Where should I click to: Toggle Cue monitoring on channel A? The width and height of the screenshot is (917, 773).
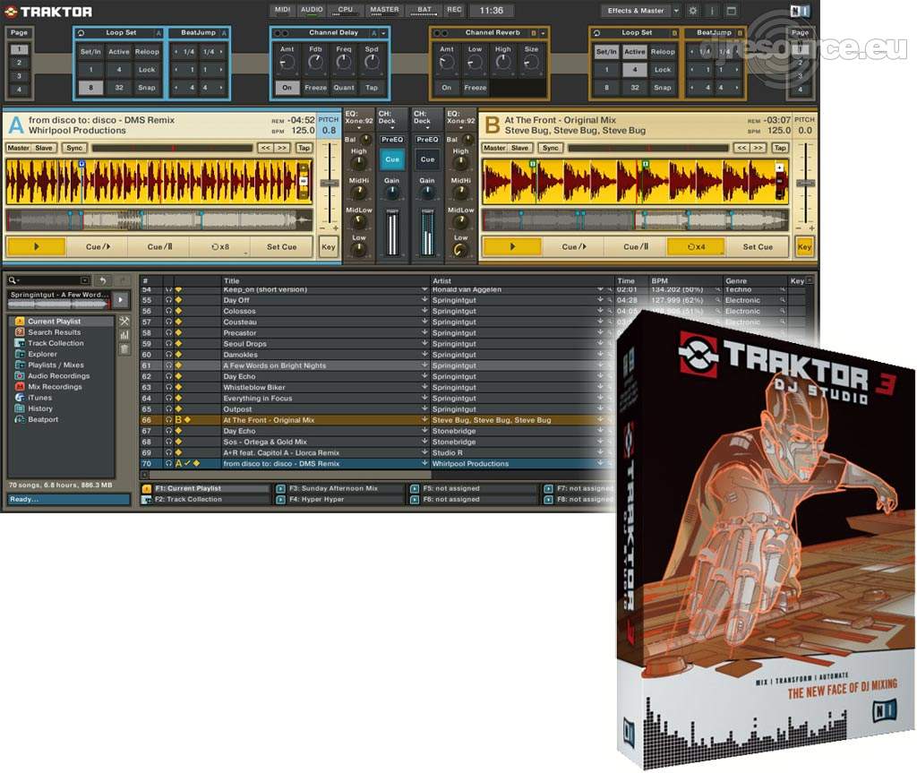(392, 159)
